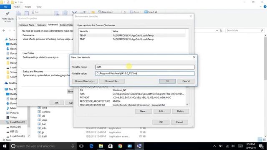Open Explorer help icon
267x150 pixels.
[265, 7]
